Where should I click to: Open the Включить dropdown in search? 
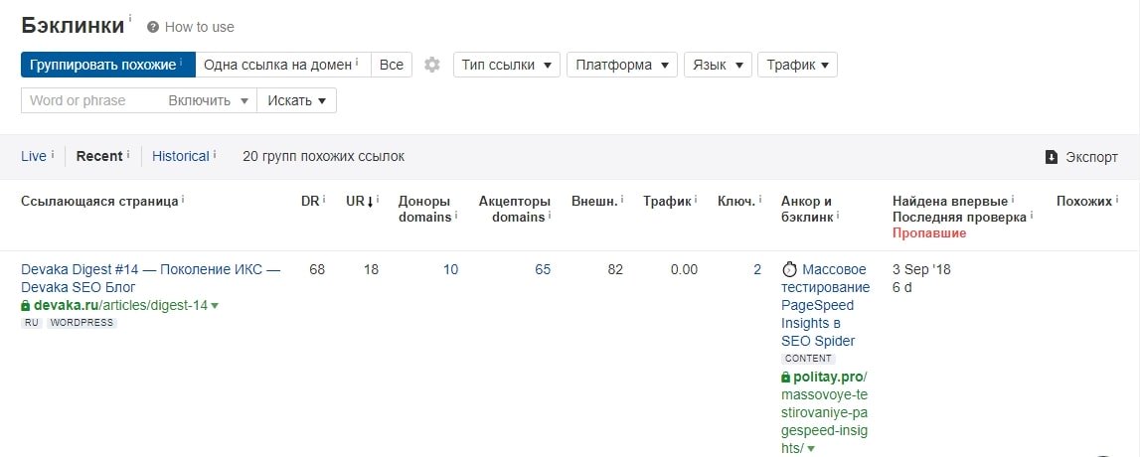pos(209,101)
